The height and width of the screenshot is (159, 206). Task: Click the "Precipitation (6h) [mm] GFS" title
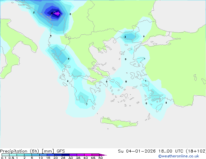pyautogui.click(x=32, y=151)
